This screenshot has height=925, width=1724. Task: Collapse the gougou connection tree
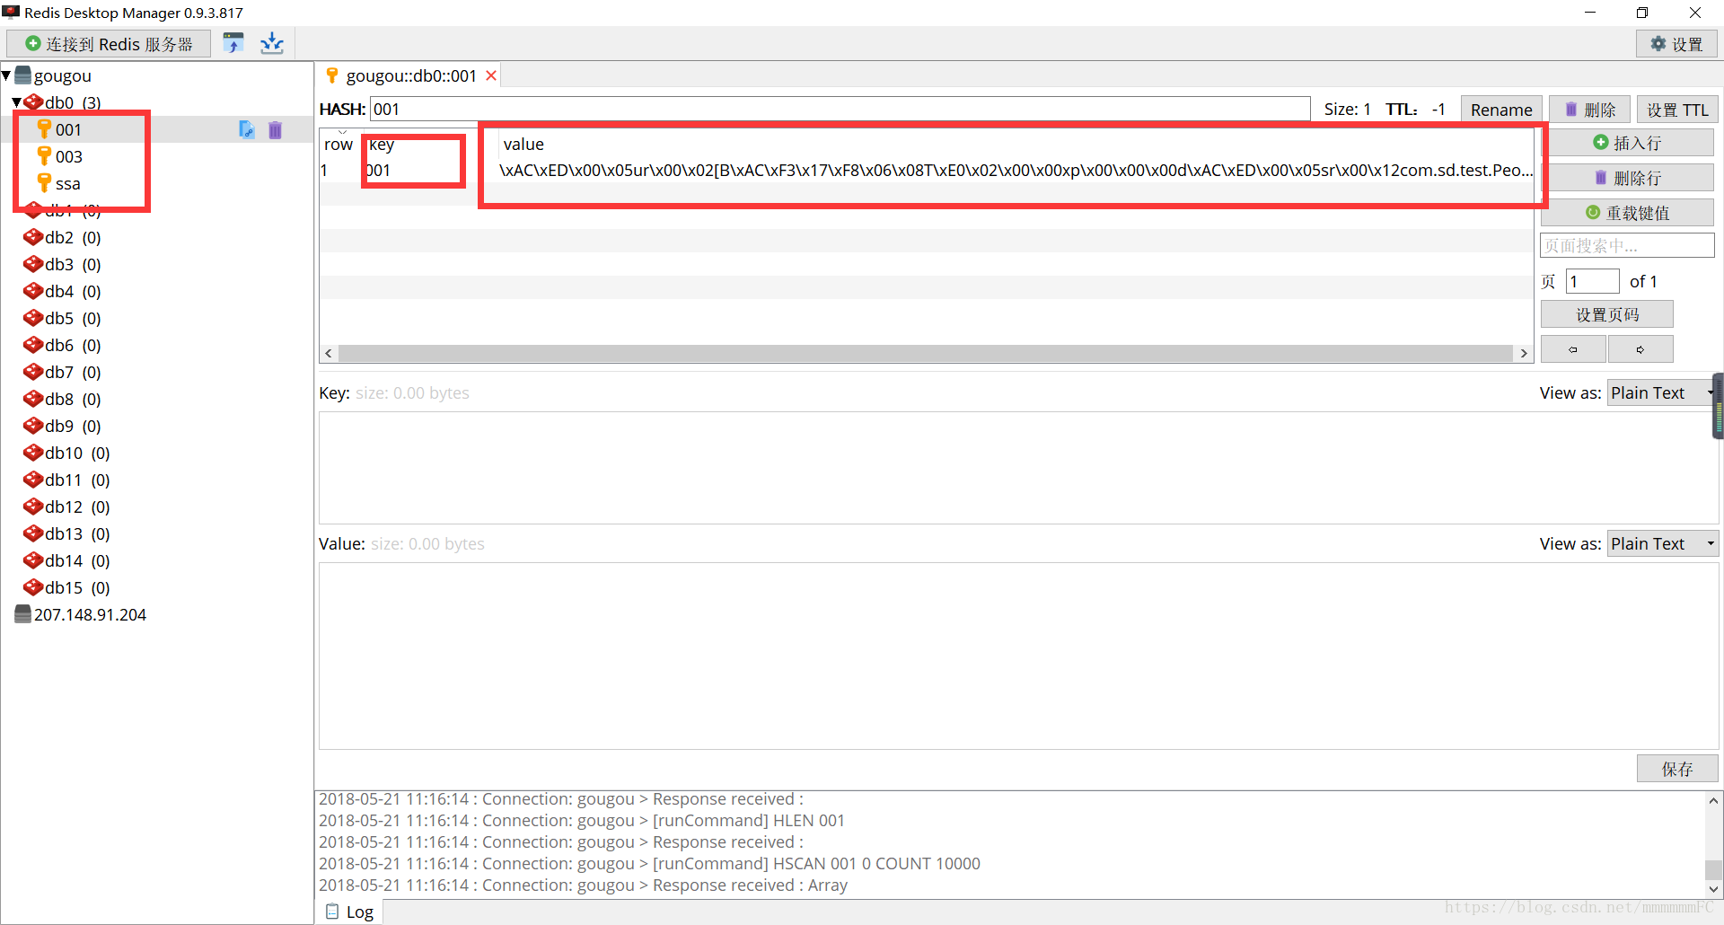[6, 75]
